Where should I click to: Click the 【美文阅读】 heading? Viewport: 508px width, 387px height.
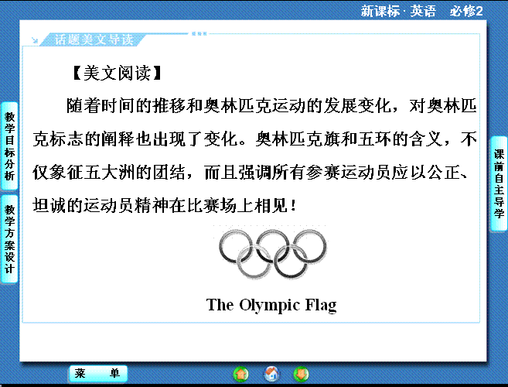[117, 73]
